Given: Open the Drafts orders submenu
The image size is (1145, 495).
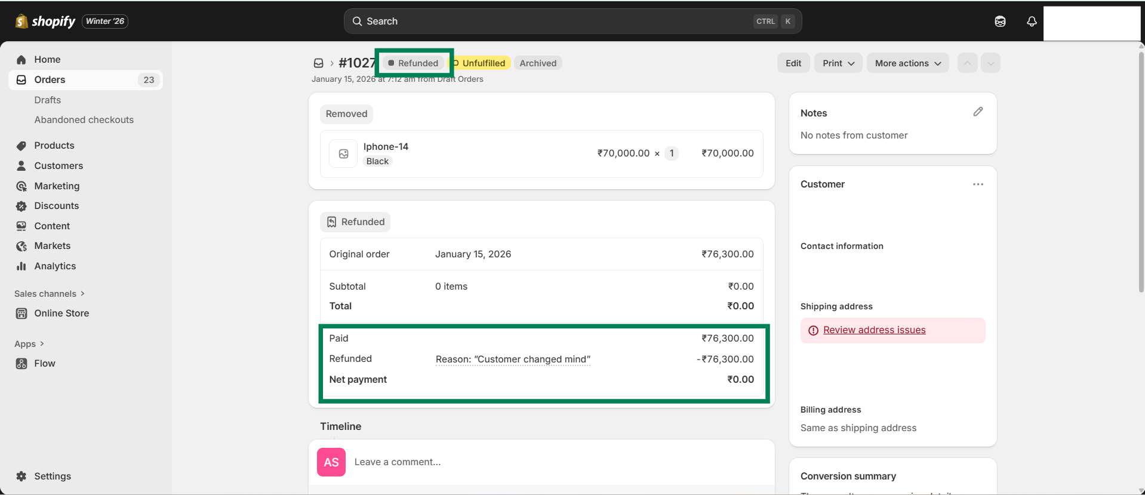Looking at the screenshot, I should click(48, 100).
